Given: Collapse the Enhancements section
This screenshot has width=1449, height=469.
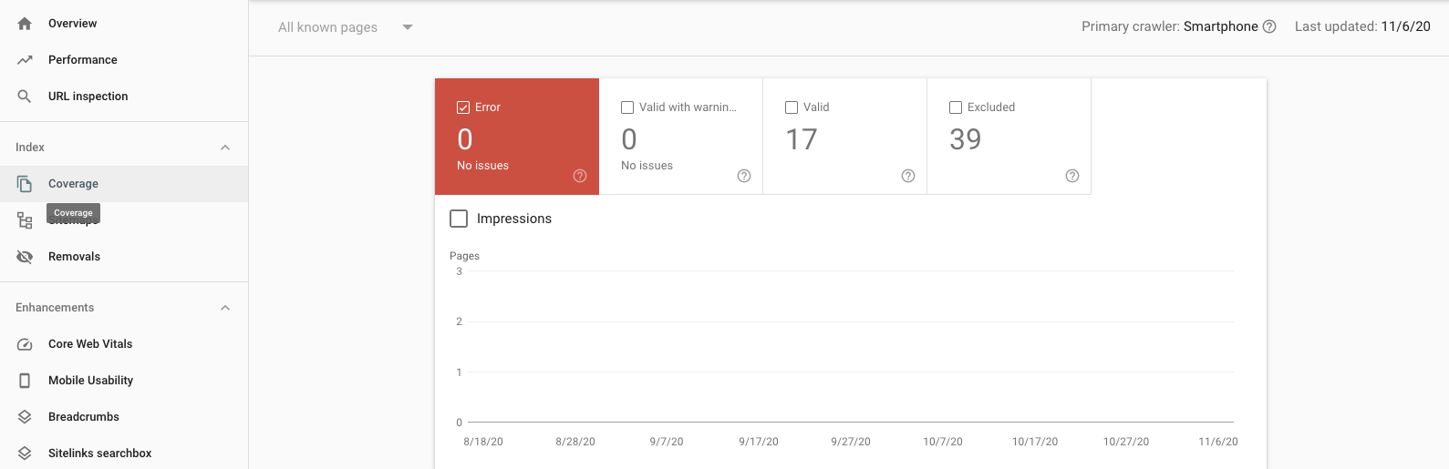Looking at the screenshot, I should [225, 308].
